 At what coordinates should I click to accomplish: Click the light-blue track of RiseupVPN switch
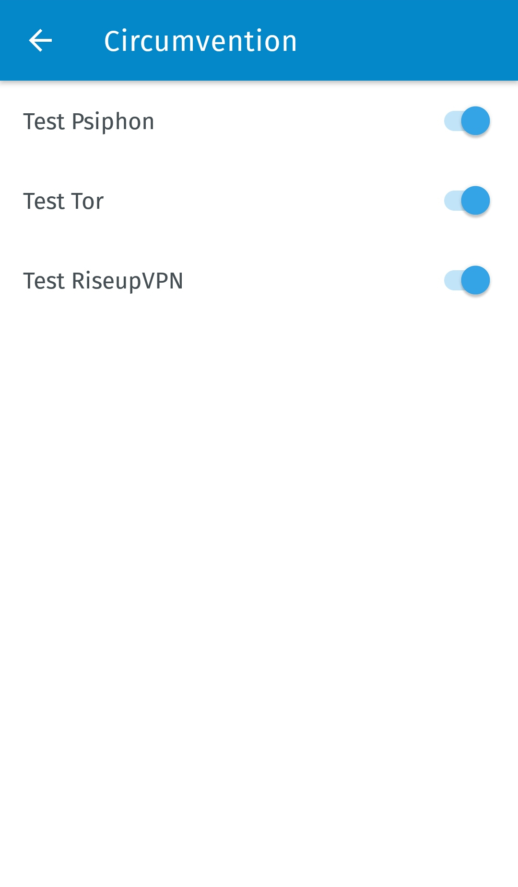click(x=451, y=280)
